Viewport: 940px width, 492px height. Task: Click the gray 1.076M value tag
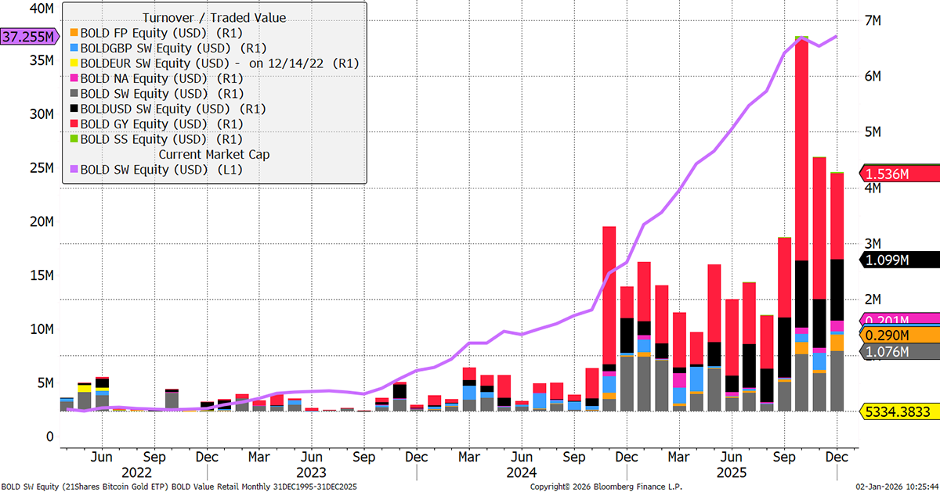pyautogui.click(x=898, y=352)
